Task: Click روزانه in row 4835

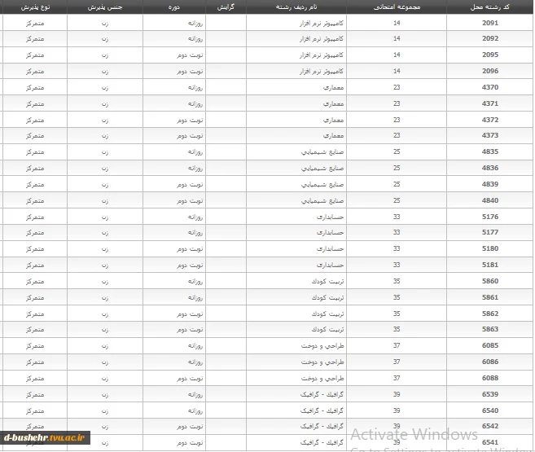Action: coord(195,151)
